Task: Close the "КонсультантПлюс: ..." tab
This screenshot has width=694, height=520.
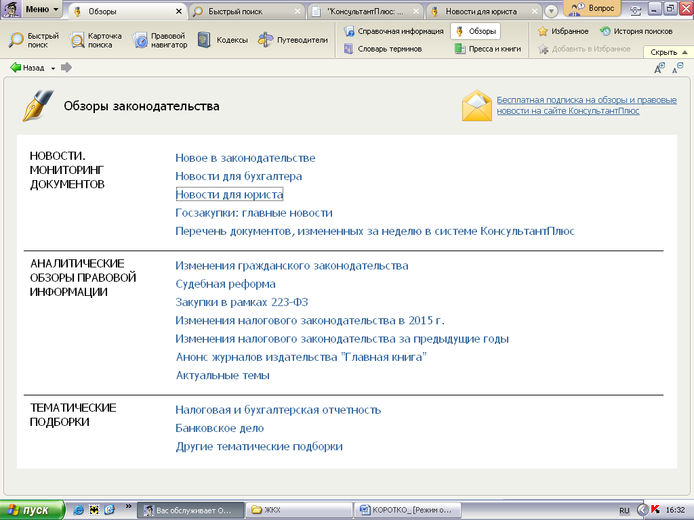Action: pos(416,12)
